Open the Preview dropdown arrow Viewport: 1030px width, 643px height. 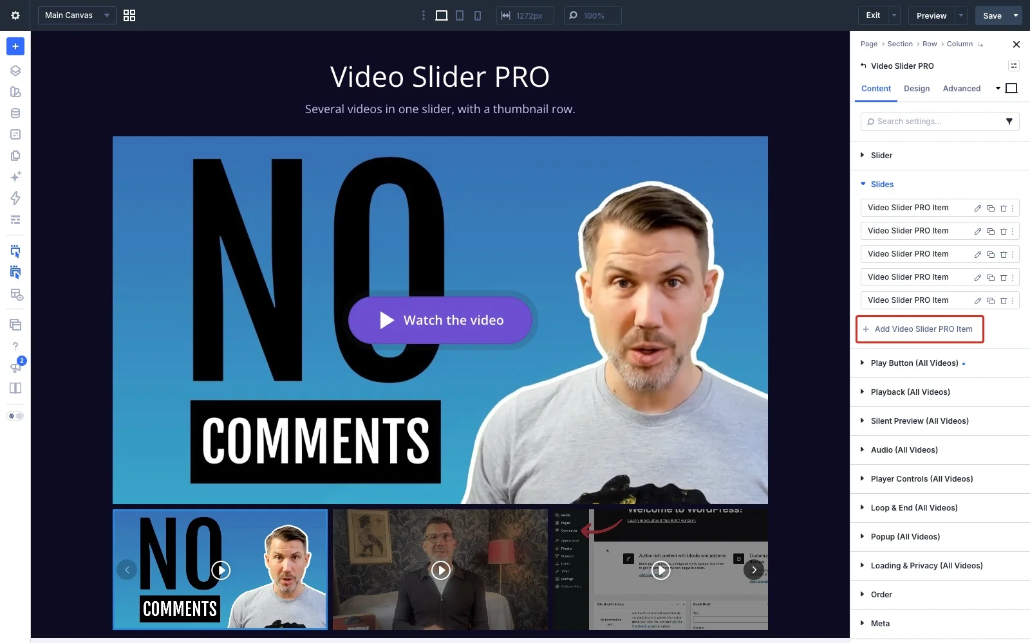(x=961, y=15)
